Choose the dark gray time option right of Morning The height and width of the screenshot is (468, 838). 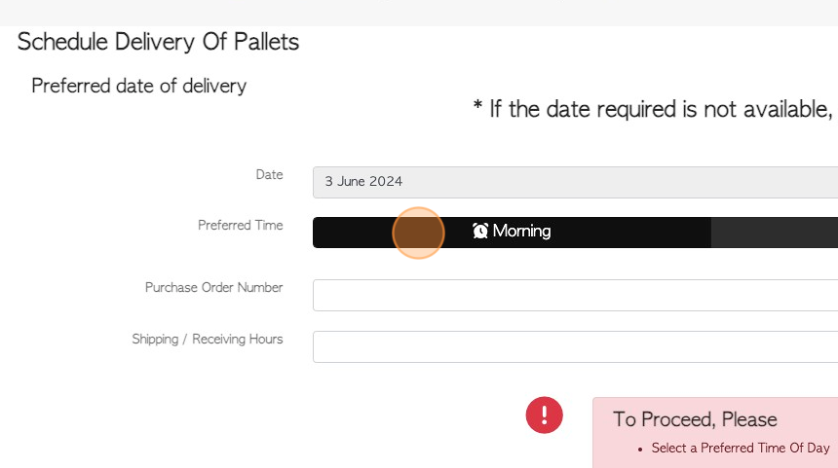coord(775,233)
